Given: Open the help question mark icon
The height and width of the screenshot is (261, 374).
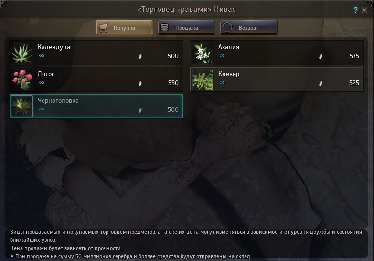Looking at the screenshot, I should pos(355,10).
